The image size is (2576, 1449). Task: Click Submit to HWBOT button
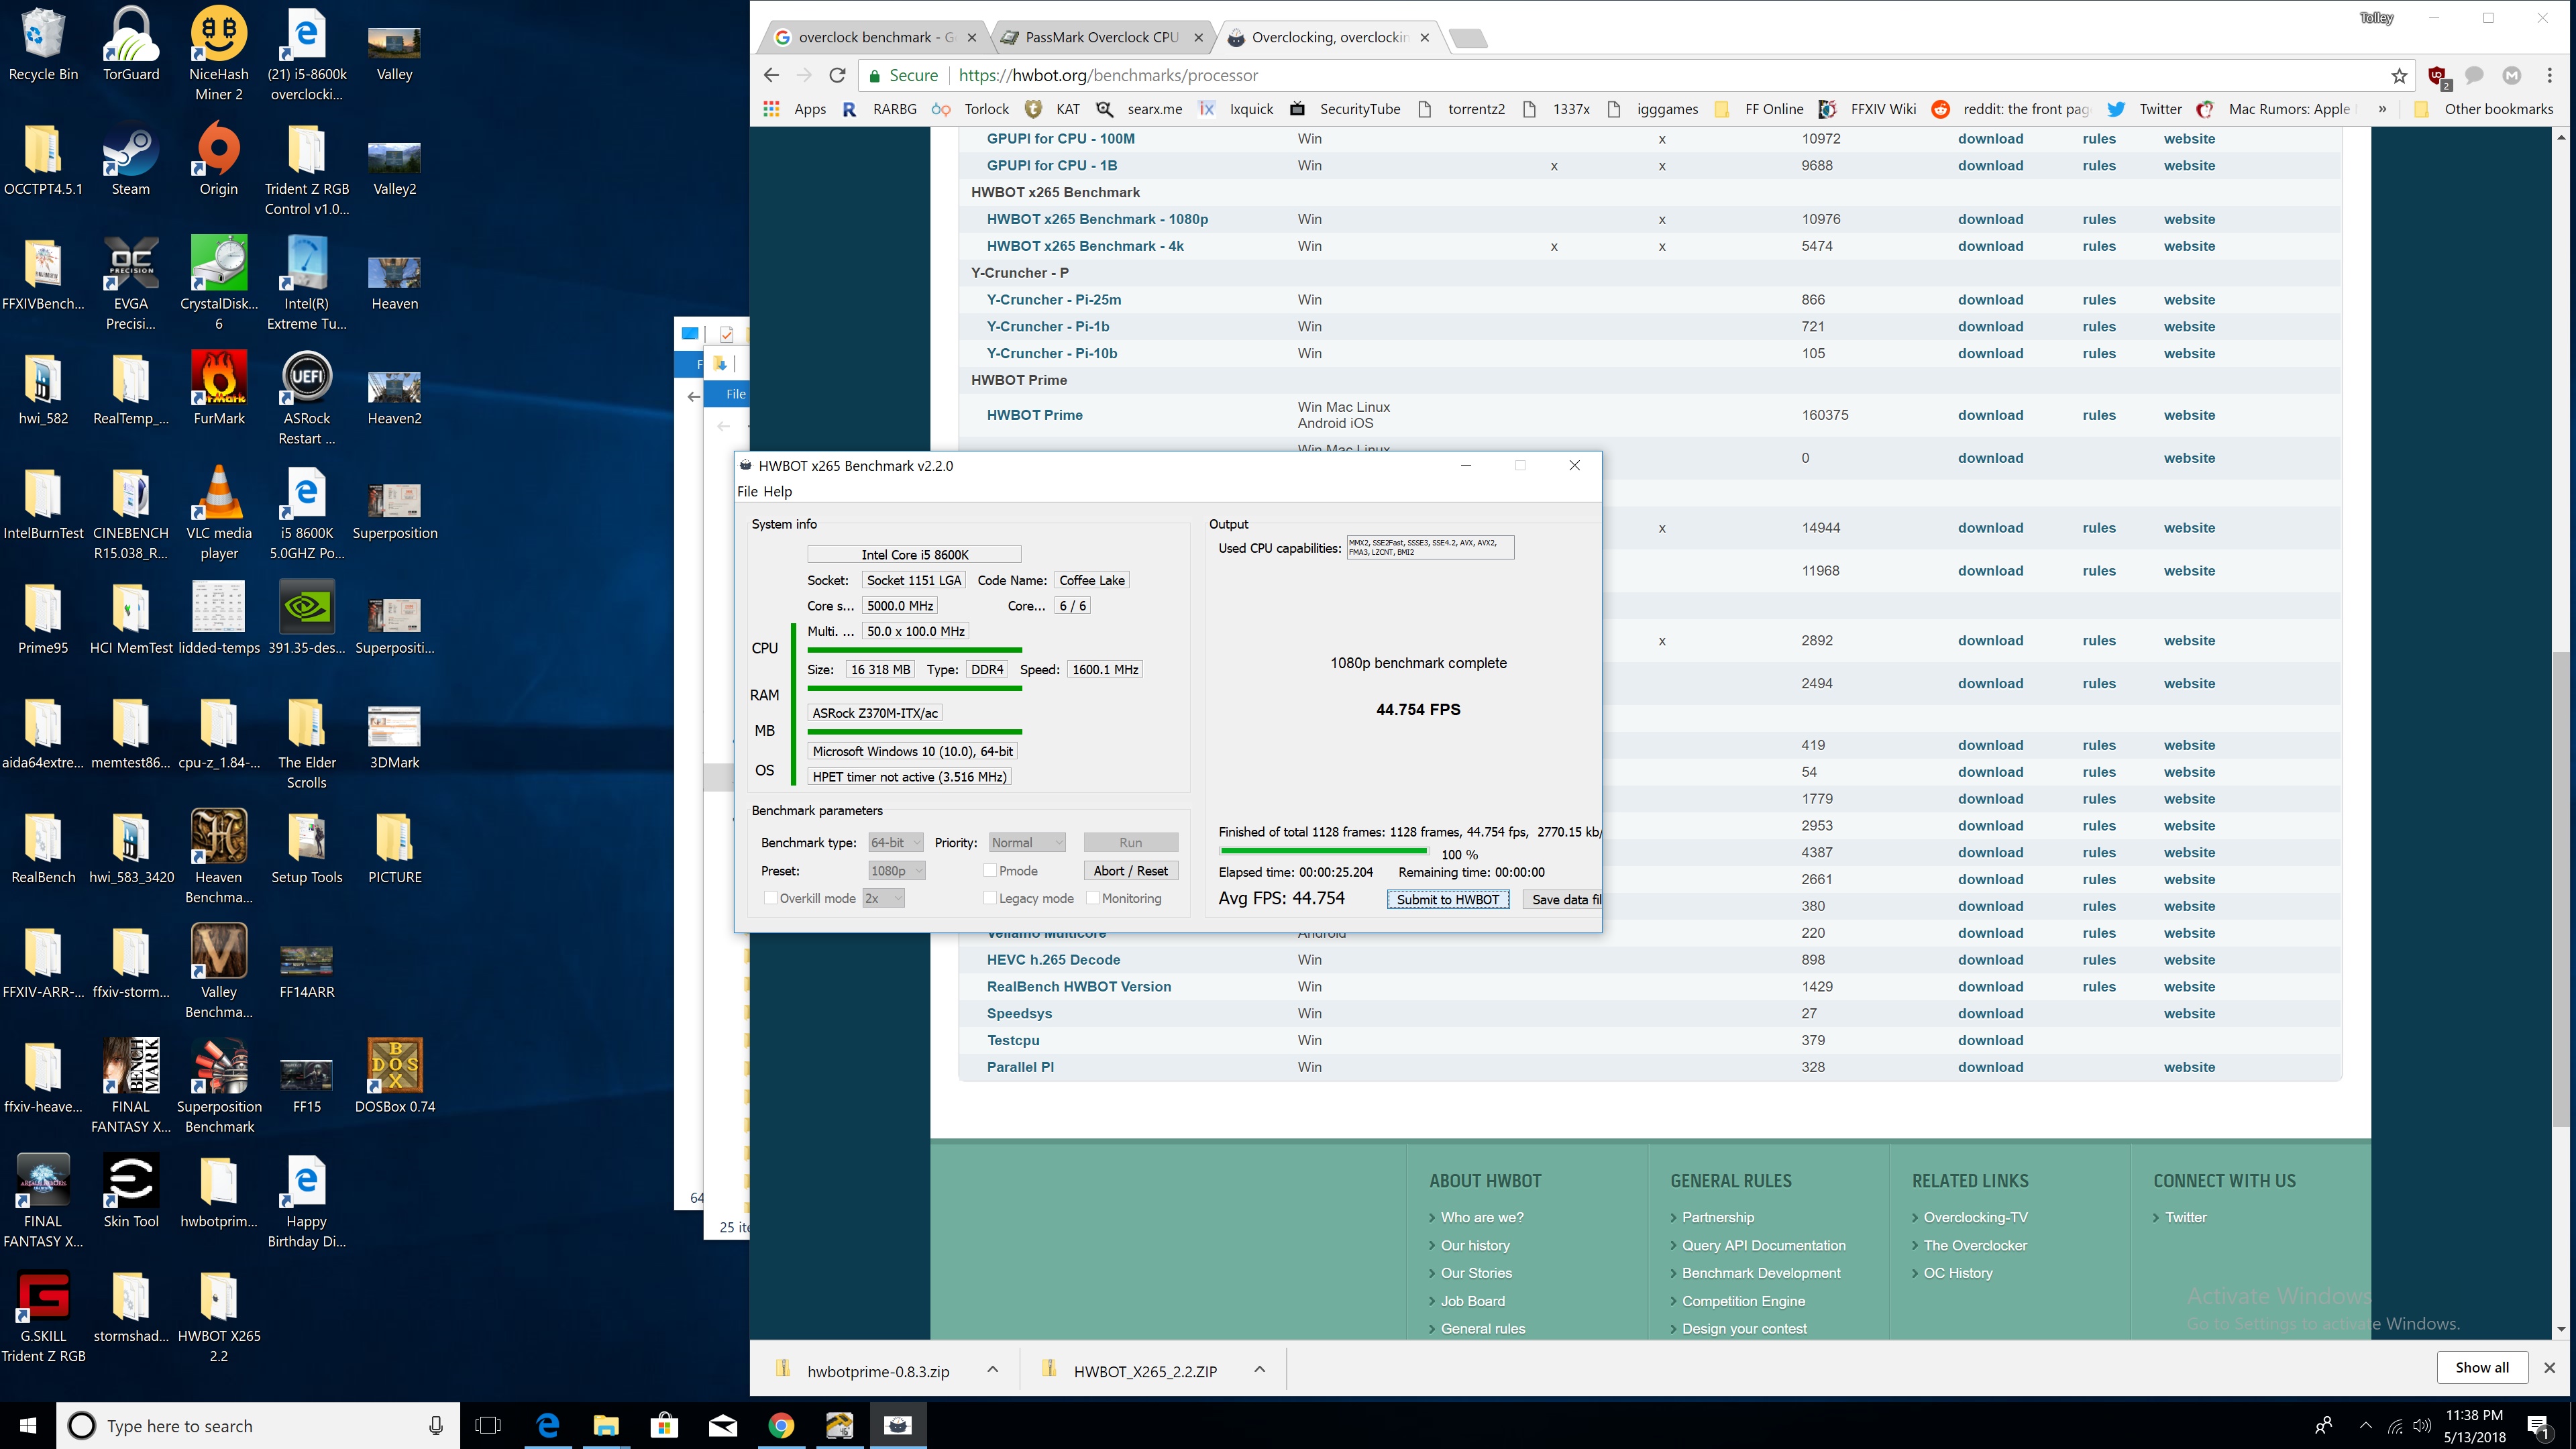coord(1447,899)
